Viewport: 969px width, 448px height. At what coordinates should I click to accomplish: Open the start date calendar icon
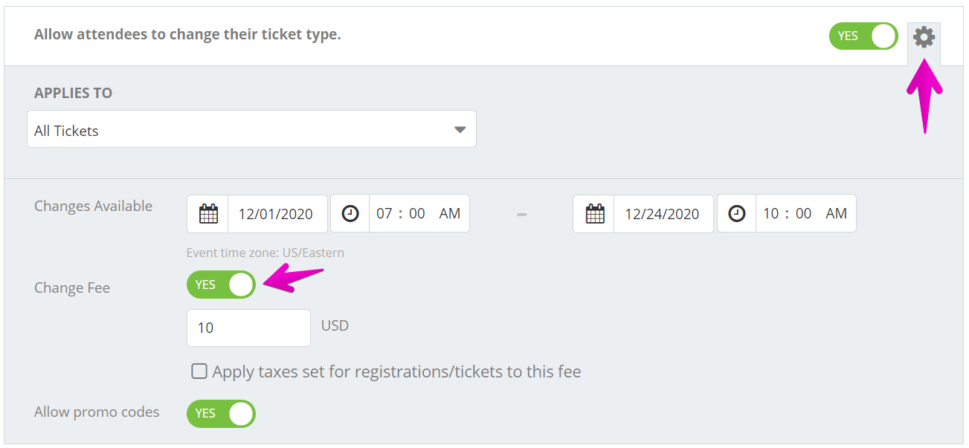coord(207,213)
